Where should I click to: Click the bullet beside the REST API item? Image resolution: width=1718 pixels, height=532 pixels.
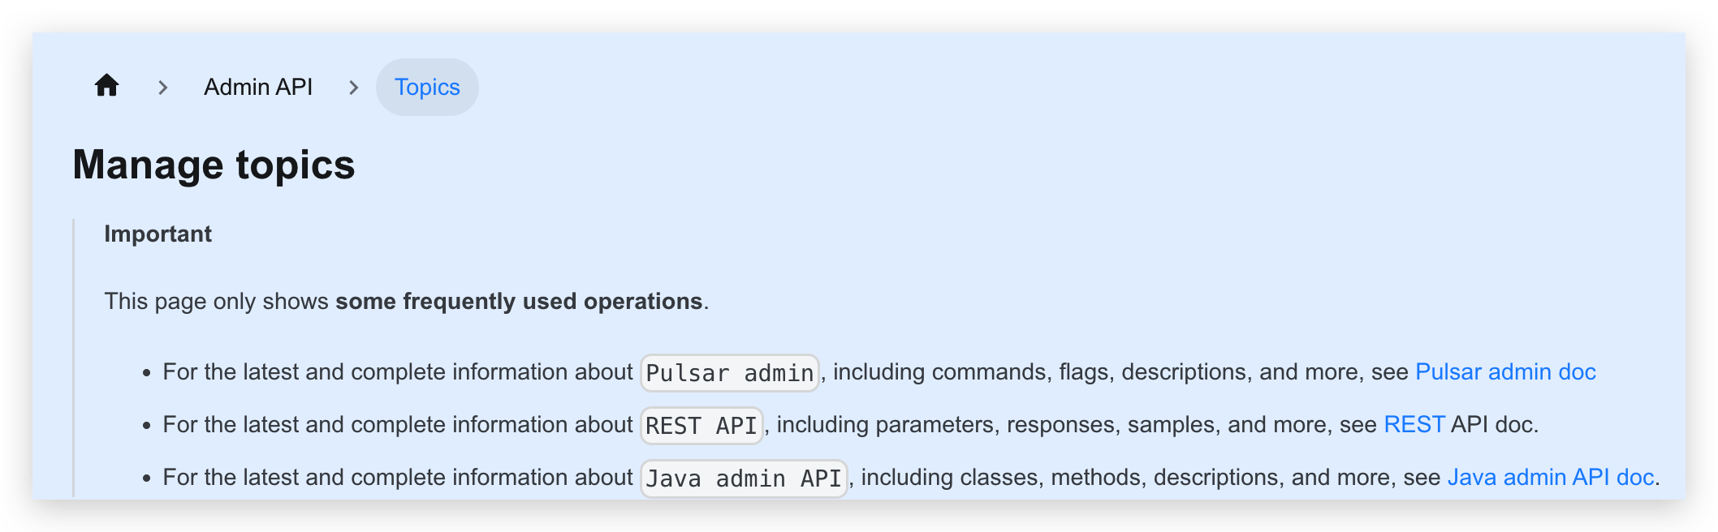coord(147,426)
